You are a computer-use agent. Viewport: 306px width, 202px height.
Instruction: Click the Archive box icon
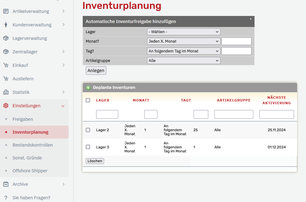click(x=6, y=184)
